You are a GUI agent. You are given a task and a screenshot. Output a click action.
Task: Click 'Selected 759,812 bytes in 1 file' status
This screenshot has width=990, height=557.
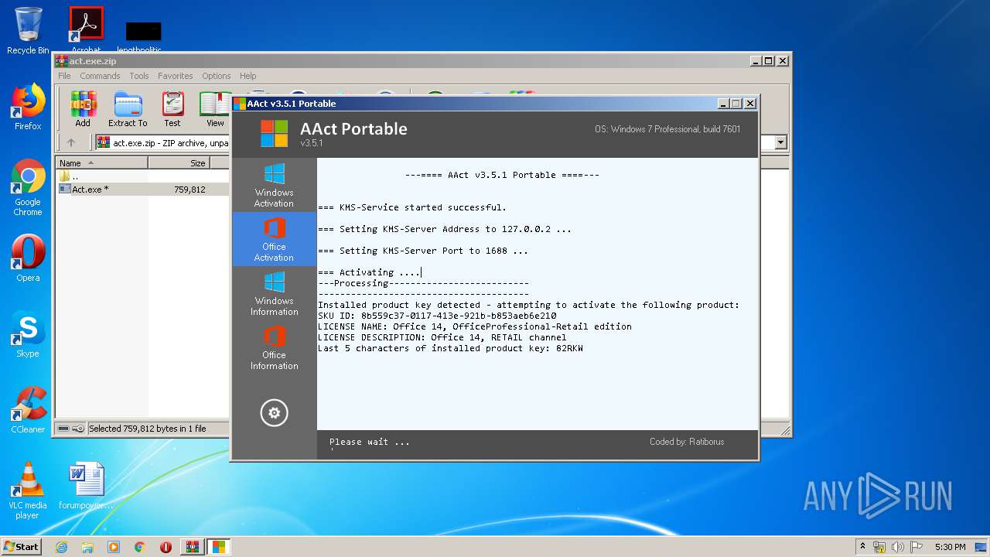click(x=148, y=429)
